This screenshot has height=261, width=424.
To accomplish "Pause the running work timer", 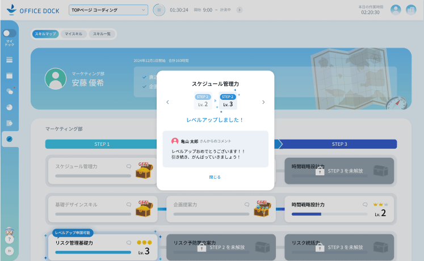I will tap(159, 10).
